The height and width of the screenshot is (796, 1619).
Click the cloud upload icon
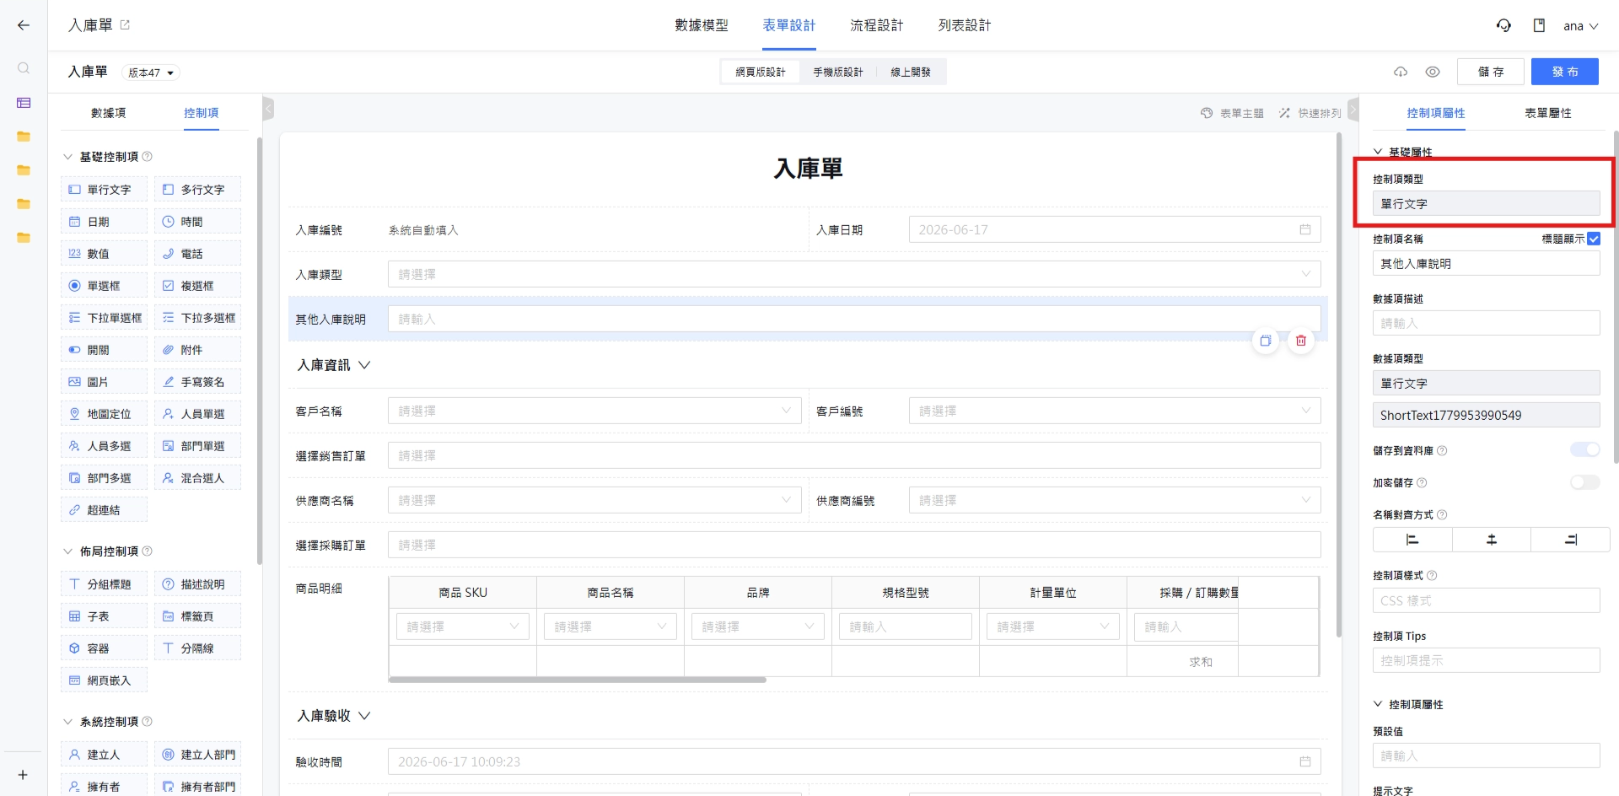click(1401, 72)
